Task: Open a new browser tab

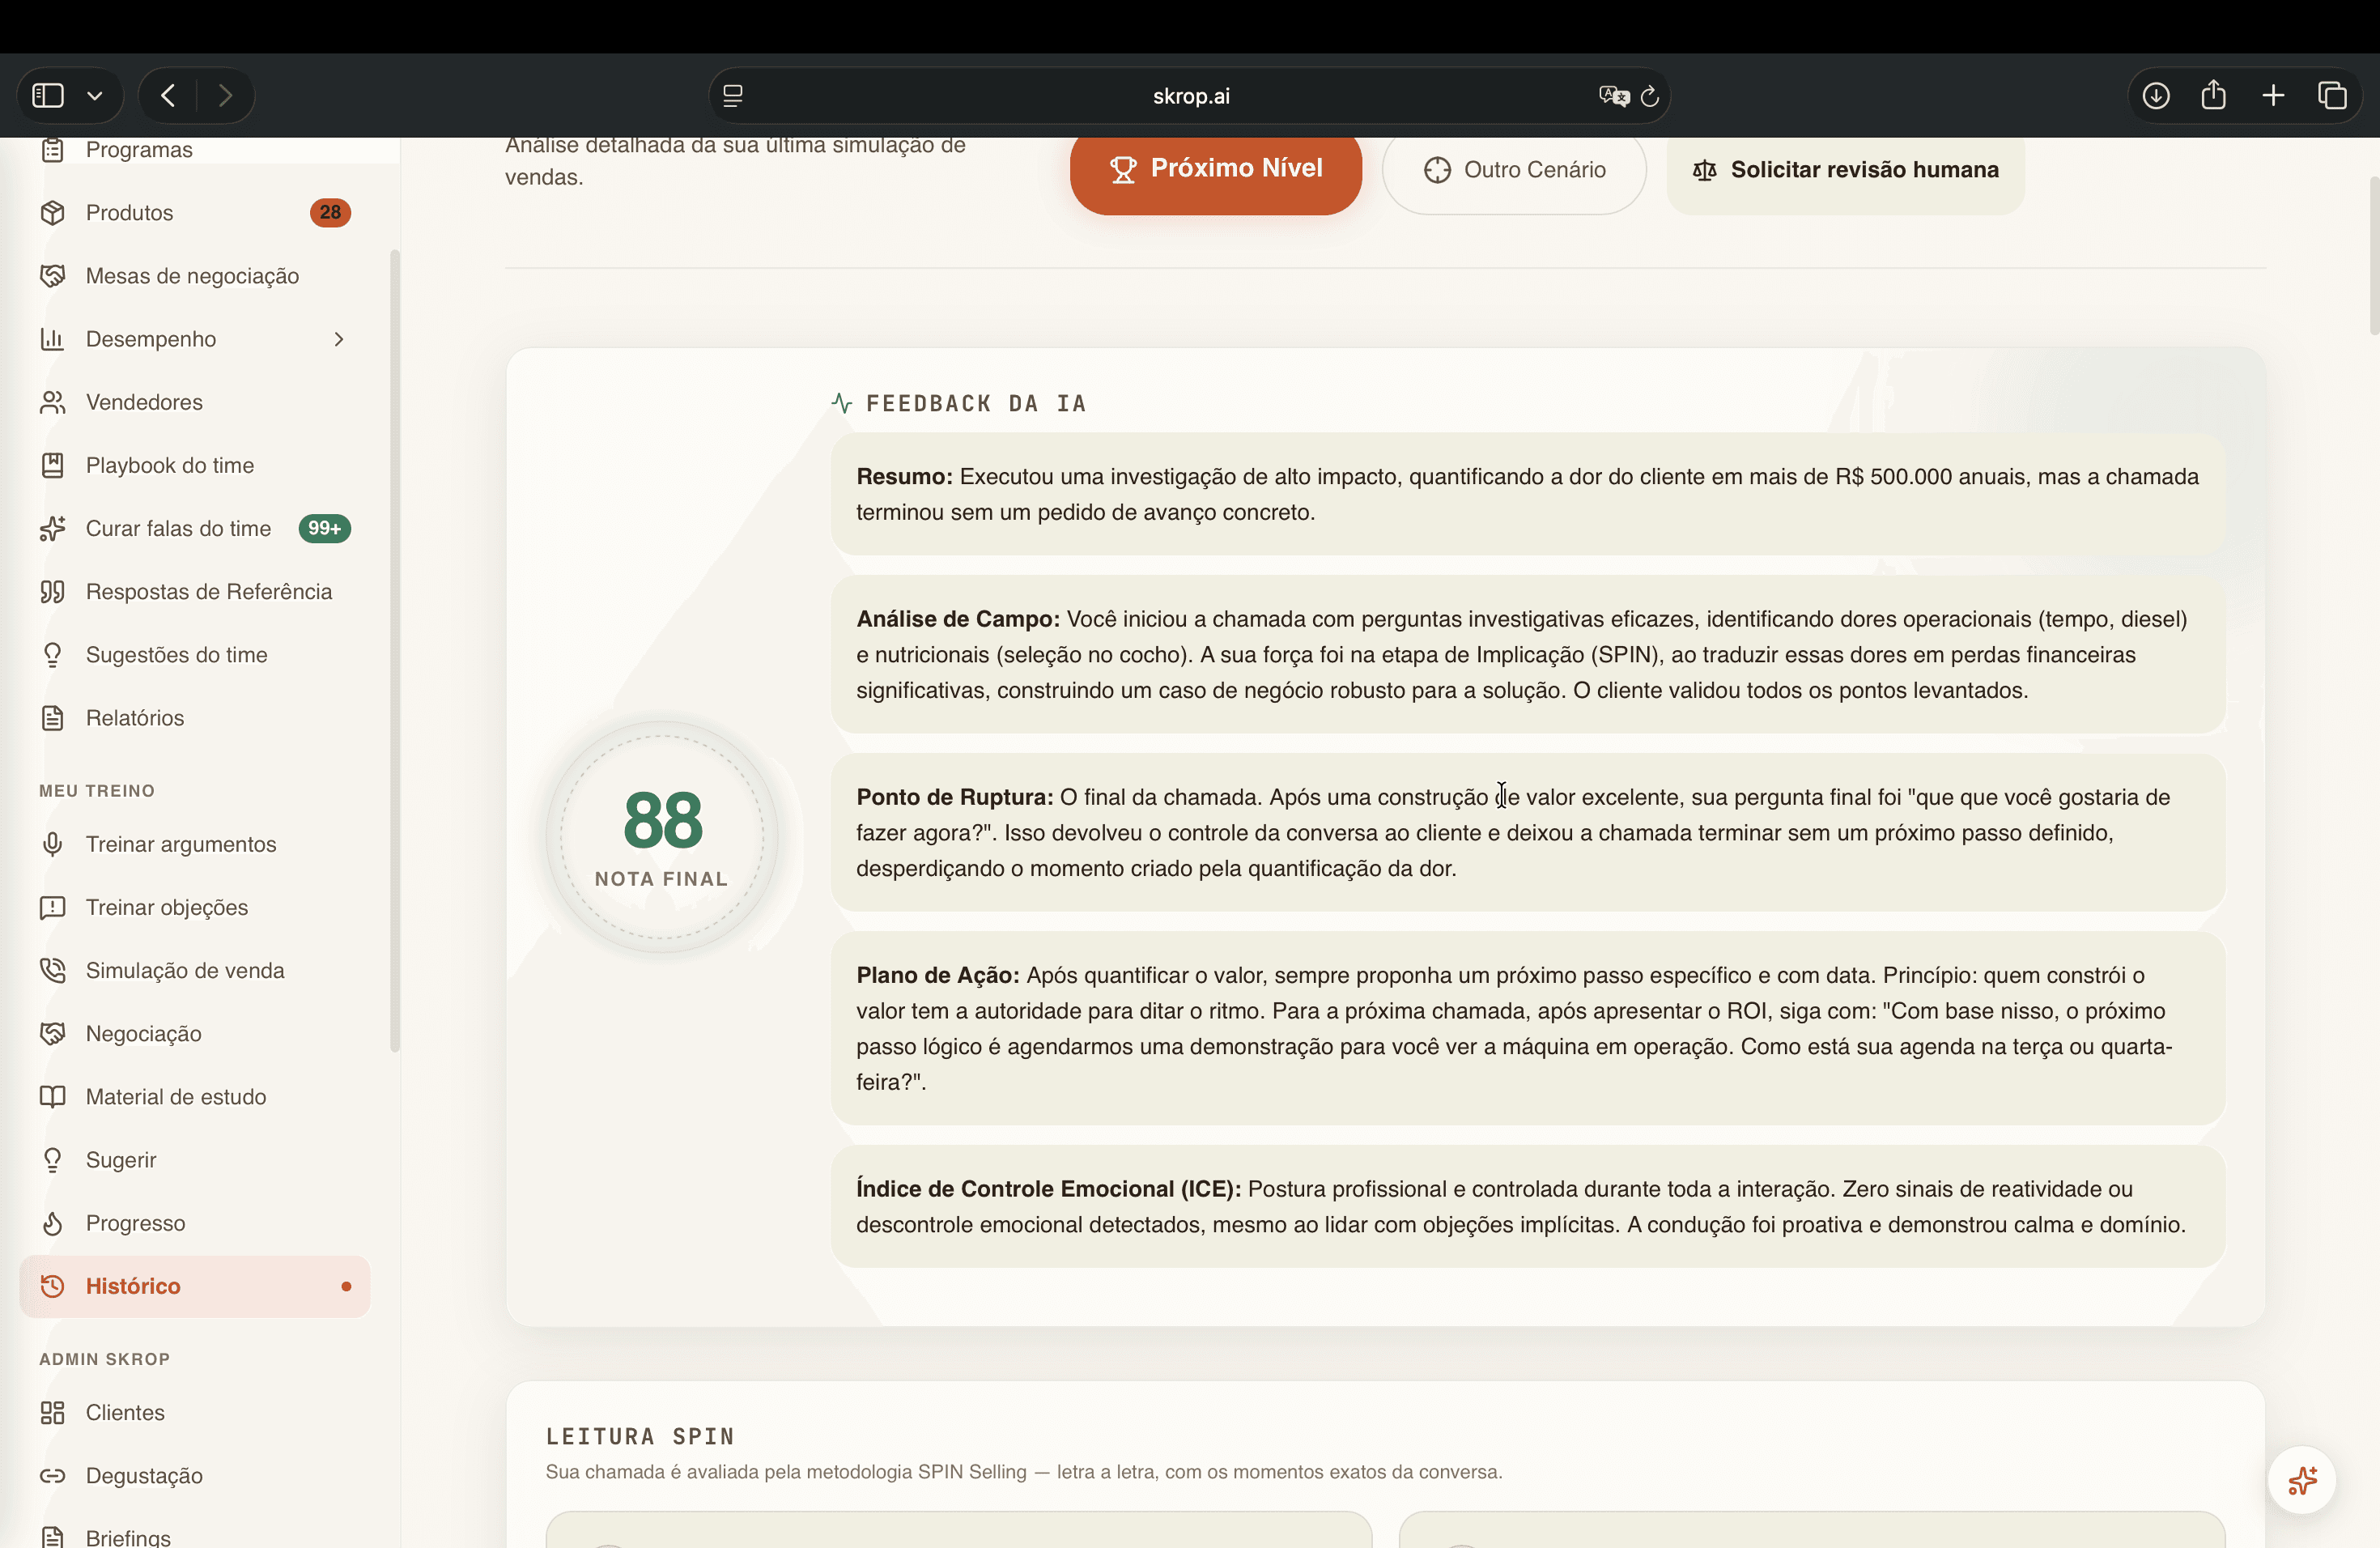Action: pos(2273,95)
